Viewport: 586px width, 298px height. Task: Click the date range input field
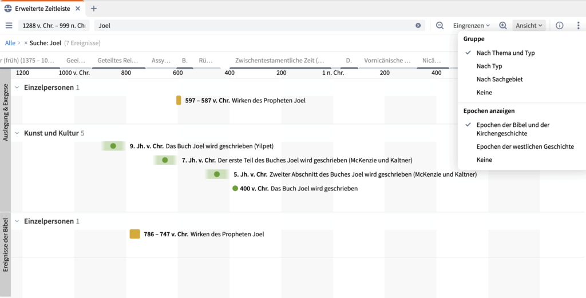(x=54, y=26)
